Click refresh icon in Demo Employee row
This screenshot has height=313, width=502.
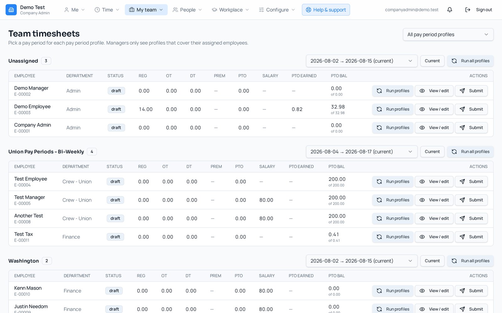tap(379, 109)
